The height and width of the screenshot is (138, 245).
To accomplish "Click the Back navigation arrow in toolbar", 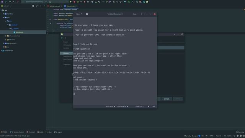I will click(10, 2).
